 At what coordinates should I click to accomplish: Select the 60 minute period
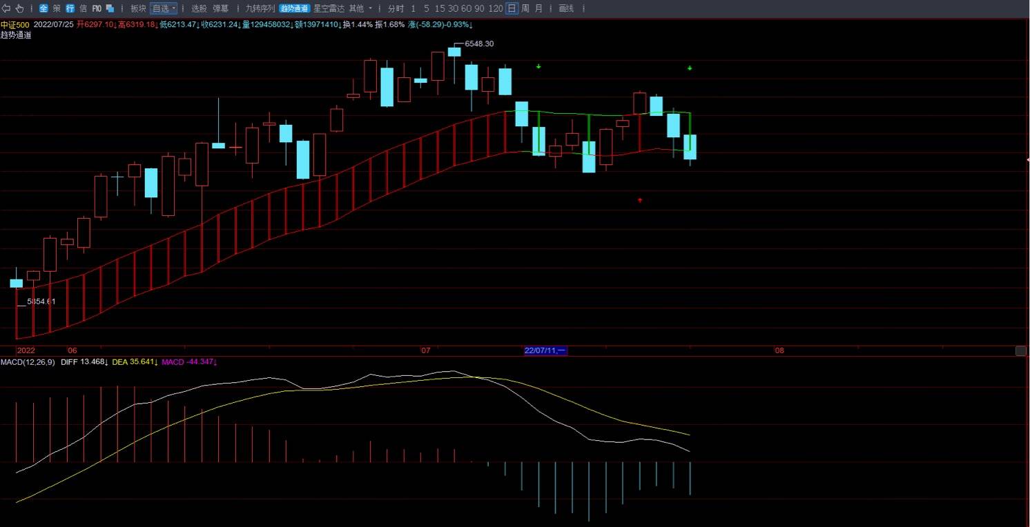click(x=466, y=8)
